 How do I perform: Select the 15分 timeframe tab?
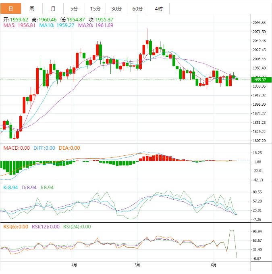pos(95,8)
